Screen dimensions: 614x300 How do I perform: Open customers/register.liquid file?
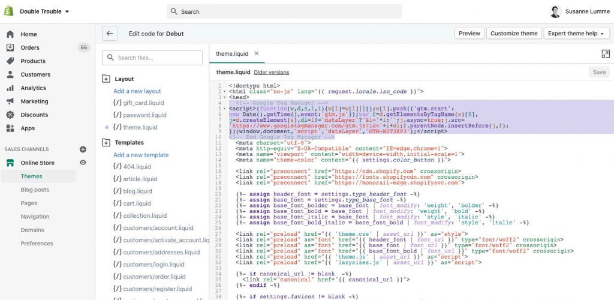(x=152, y=289)
